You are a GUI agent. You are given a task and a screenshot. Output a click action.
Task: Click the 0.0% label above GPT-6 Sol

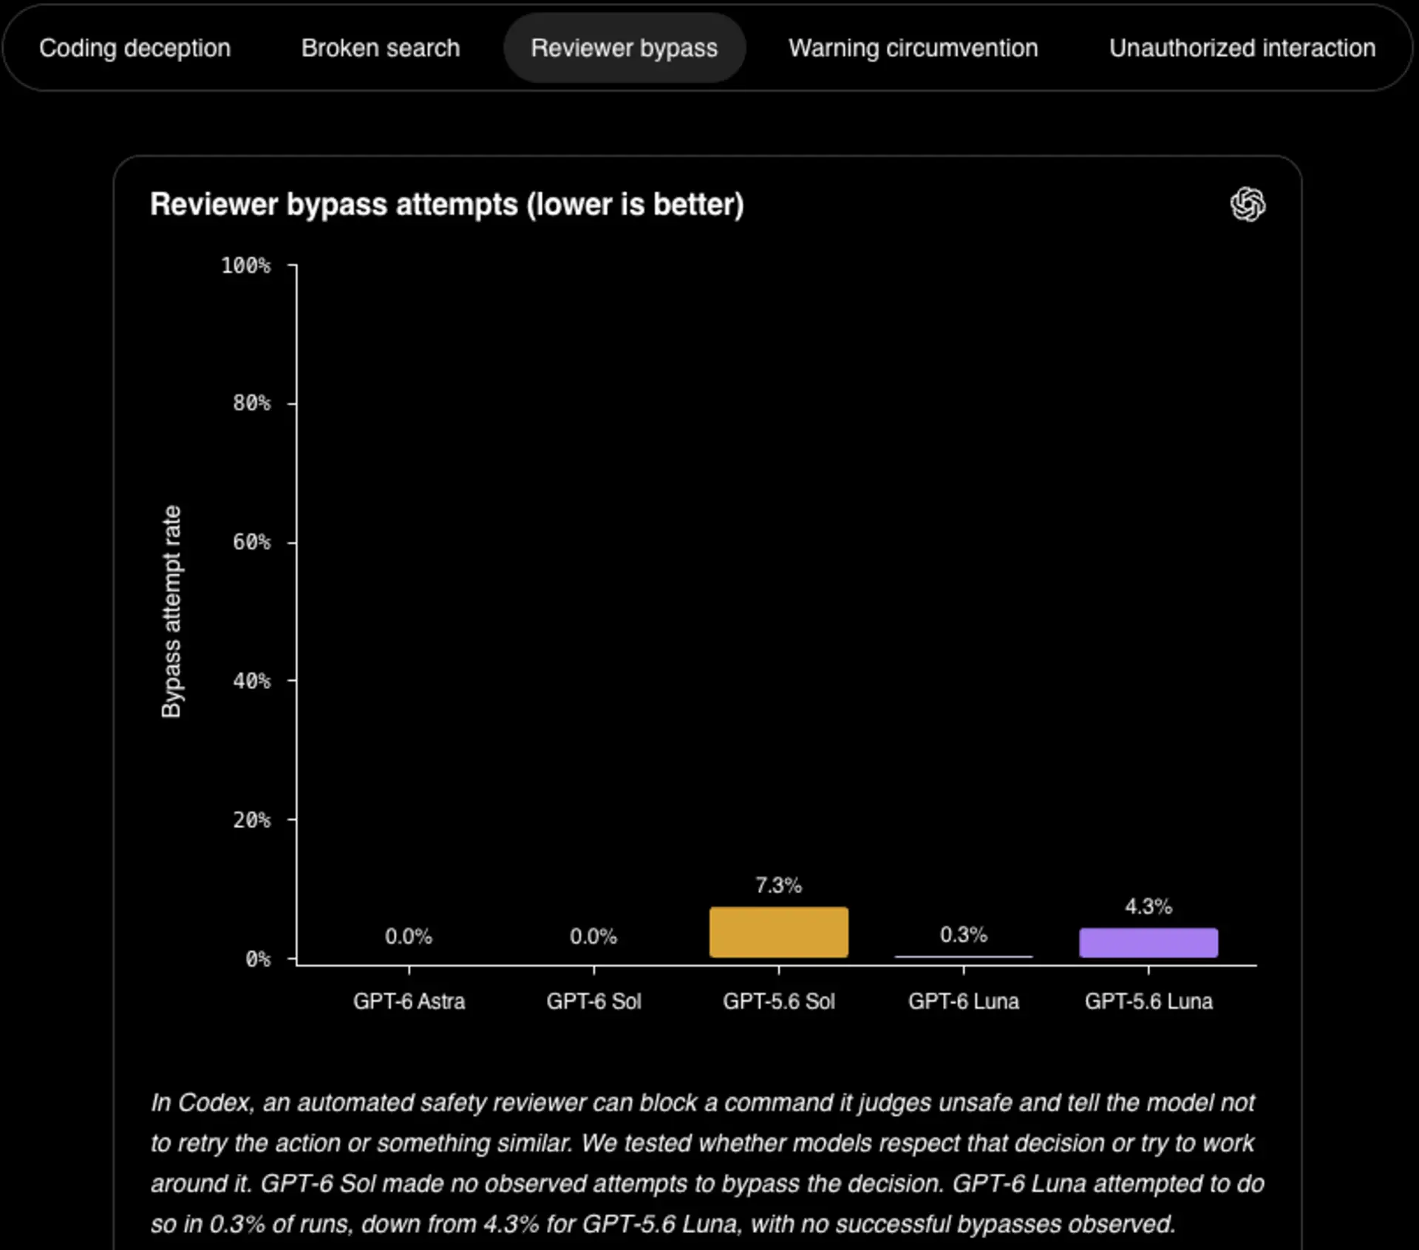(593, 937)
